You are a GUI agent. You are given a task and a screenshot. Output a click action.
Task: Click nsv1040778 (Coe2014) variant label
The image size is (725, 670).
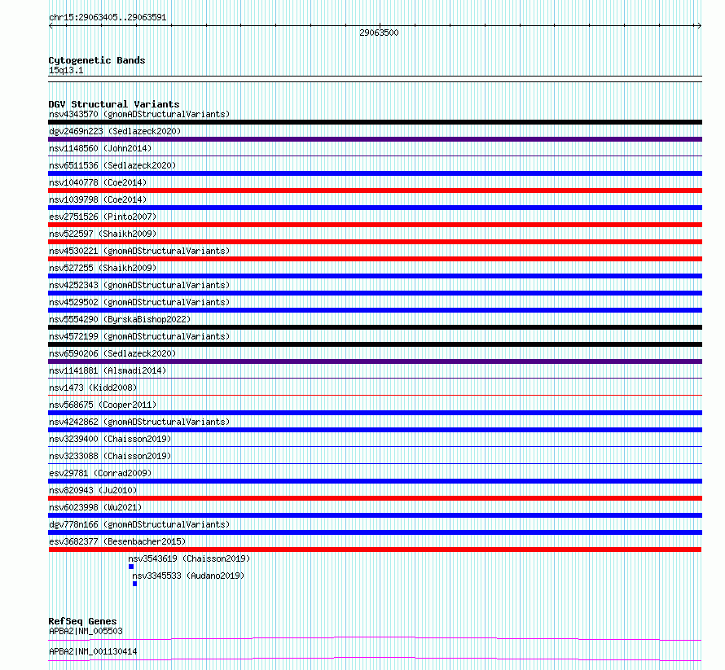[98, 182]
